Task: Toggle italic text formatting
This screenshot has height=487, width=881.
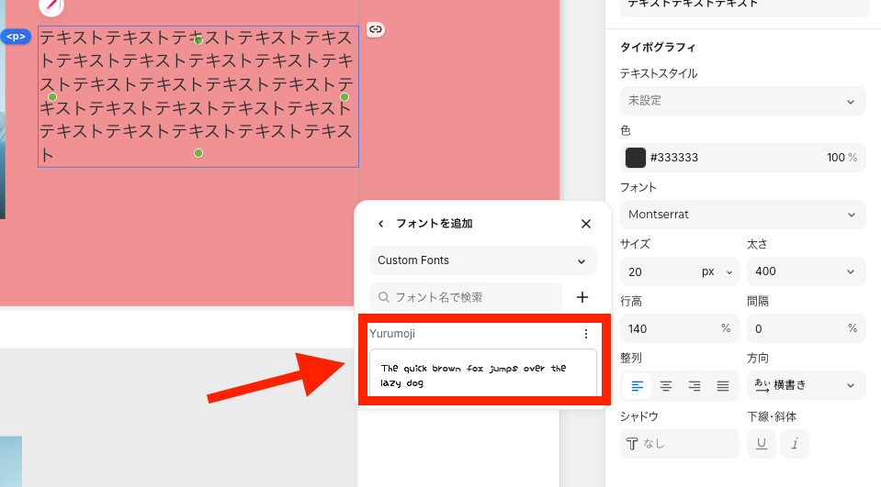Action: point(795,444)
